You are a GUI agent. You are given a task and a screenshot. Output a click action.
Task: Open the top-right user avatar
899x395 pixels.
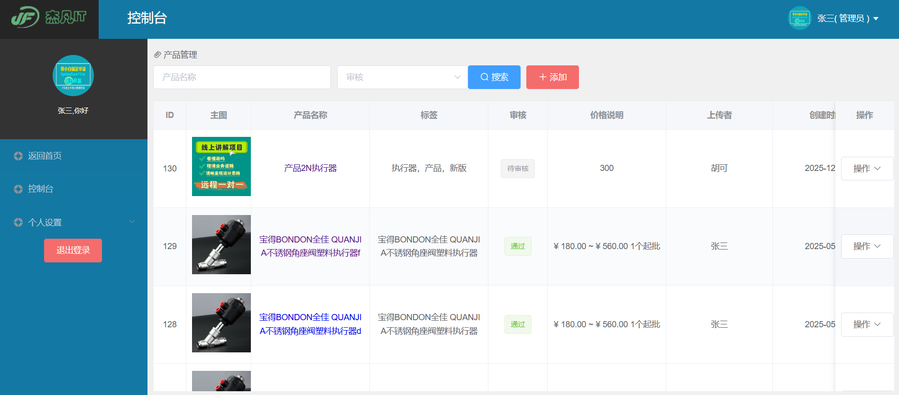point(799,18)
